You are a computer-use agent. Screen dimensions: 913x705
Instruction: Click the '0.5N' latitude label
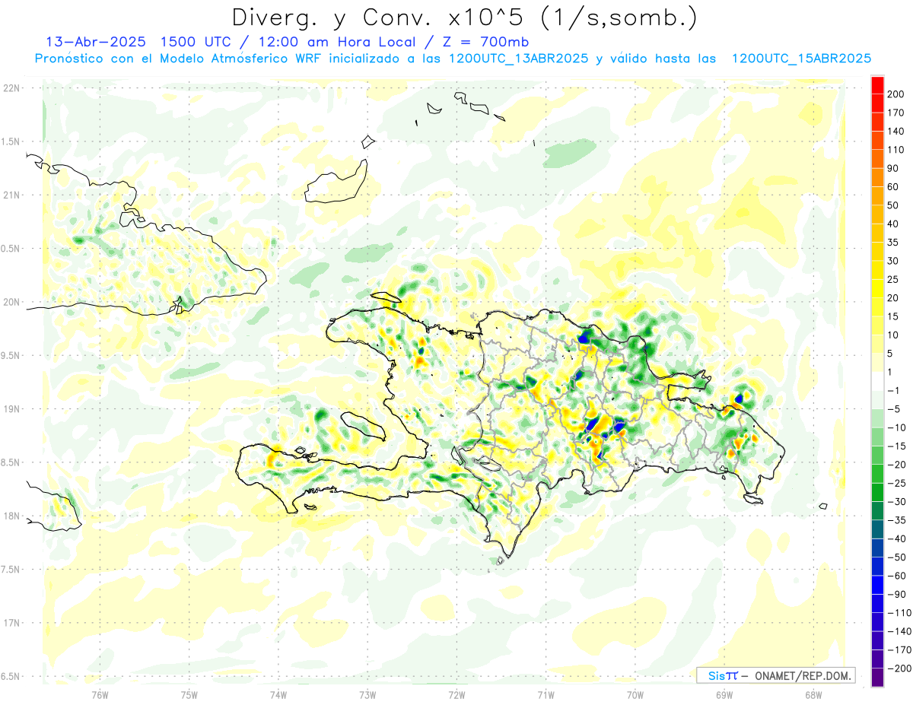pos(11,249)
